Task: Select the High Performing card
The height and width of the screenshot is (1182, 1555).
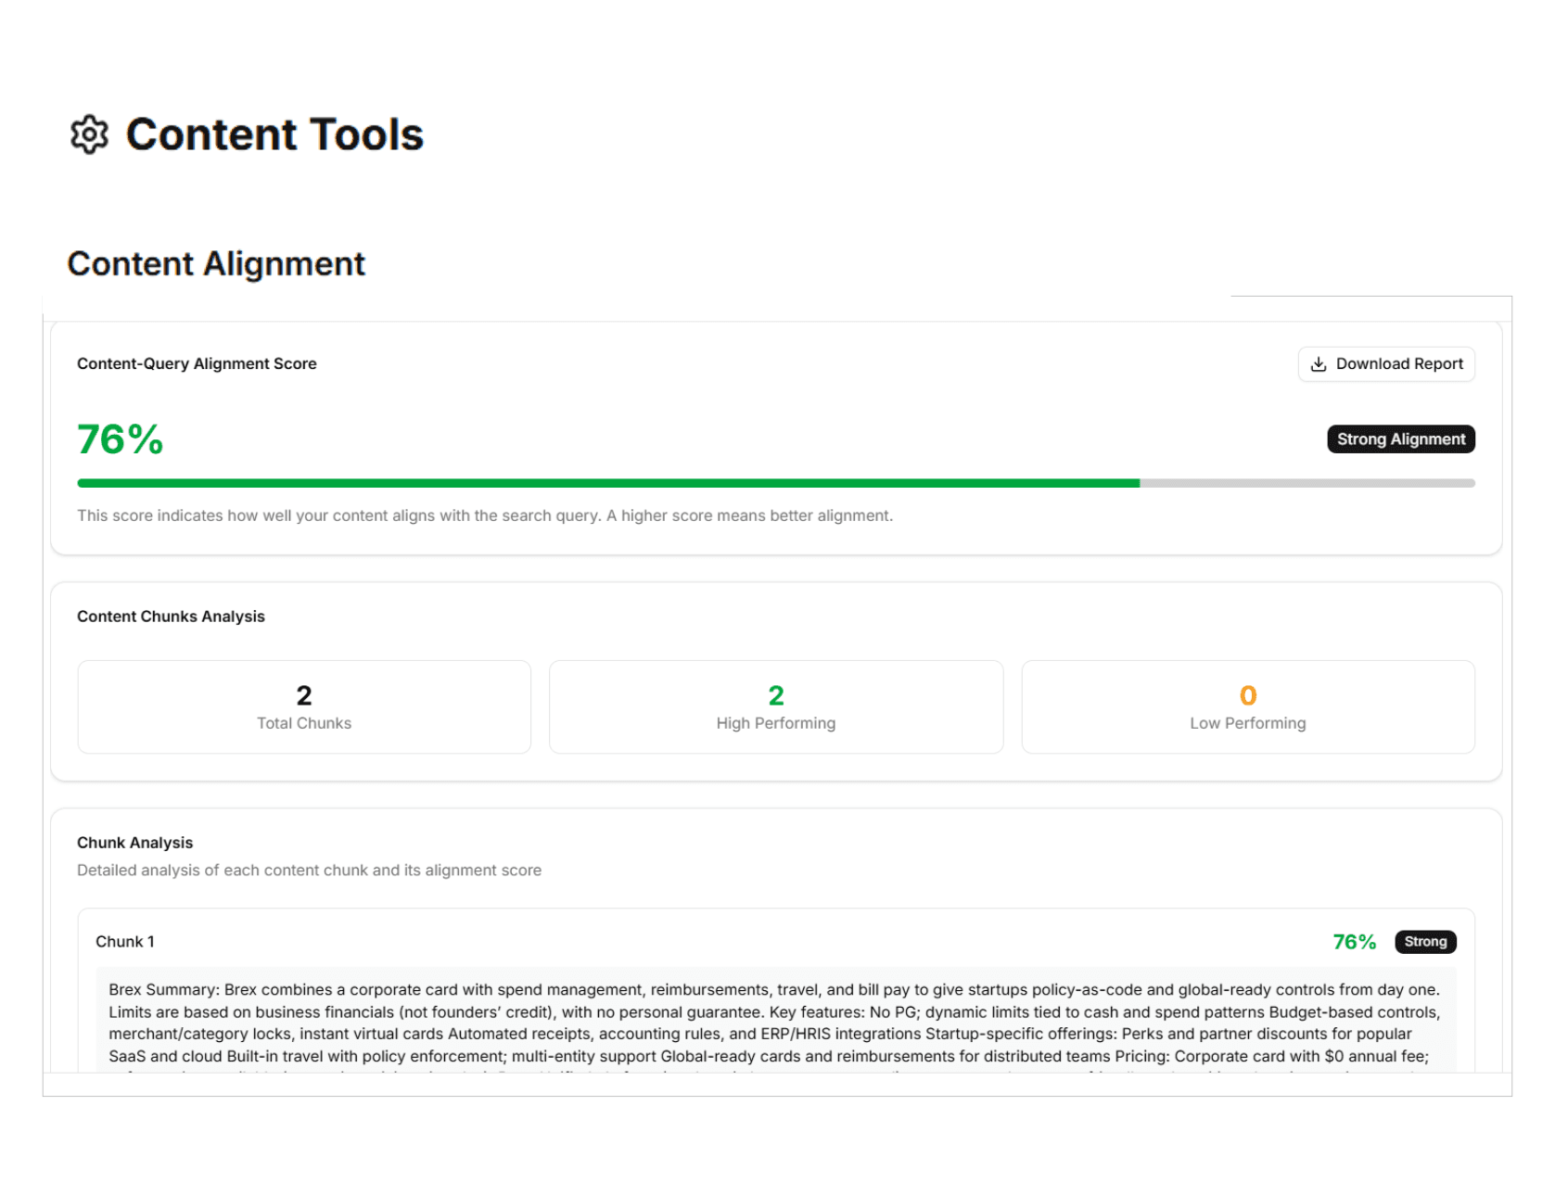Action: pyautogui.click(x=775, y=706)
